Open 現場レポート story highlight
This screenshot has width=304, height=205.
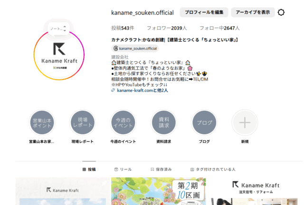click(x=83, y=123)
